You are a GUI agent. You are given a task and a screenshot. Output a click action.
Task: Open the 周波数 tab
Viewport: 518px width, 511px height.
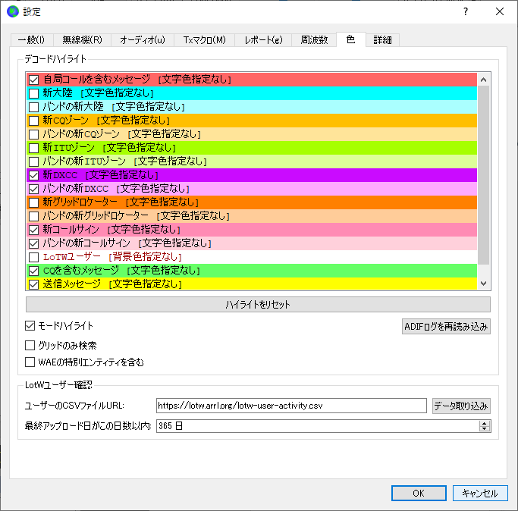[x=314, y=40]
